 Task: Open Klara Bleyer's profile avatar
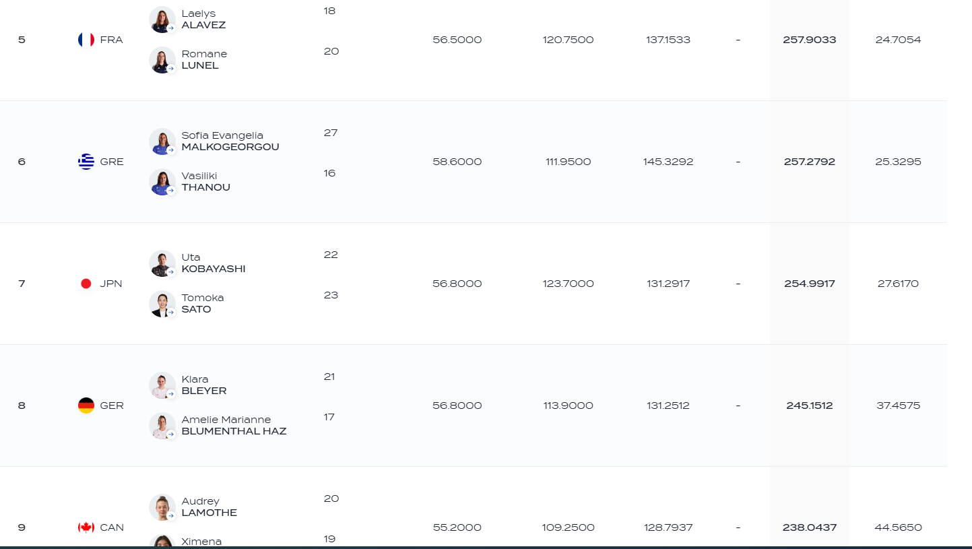pyautogui.click(x=162, y=385)
